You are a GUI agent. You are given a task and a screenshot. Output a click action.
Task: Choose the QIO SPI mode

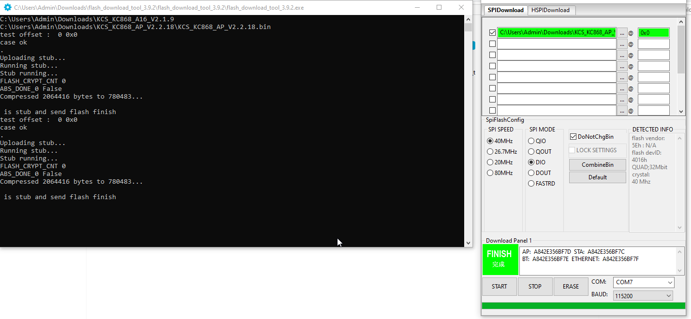(x=531, y=141)
